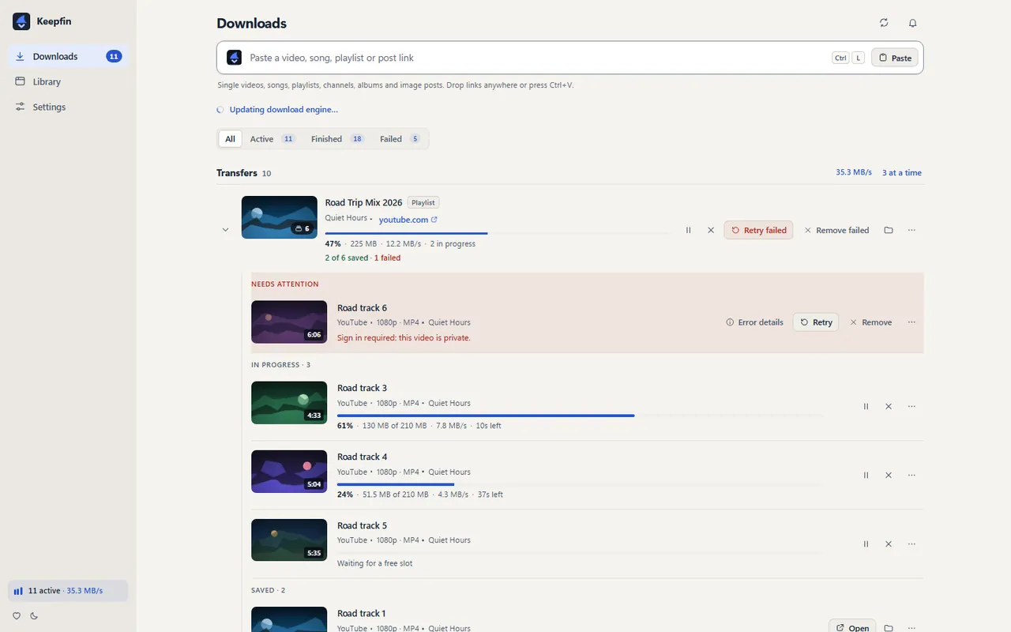Pause the Road track 4 download
Viewport: 1011px width, 632px height.
(x=866, y=475)
